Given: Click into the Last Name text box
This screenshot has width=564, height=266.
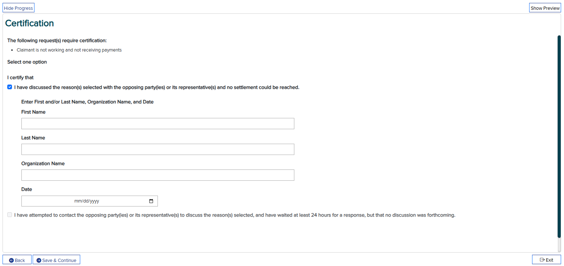Looking at the screenshot, I should 158,150.
